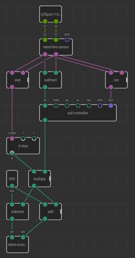Click the variadic handle on the nor node
This screenshot has width=135, height=258.
coord(127,80)
